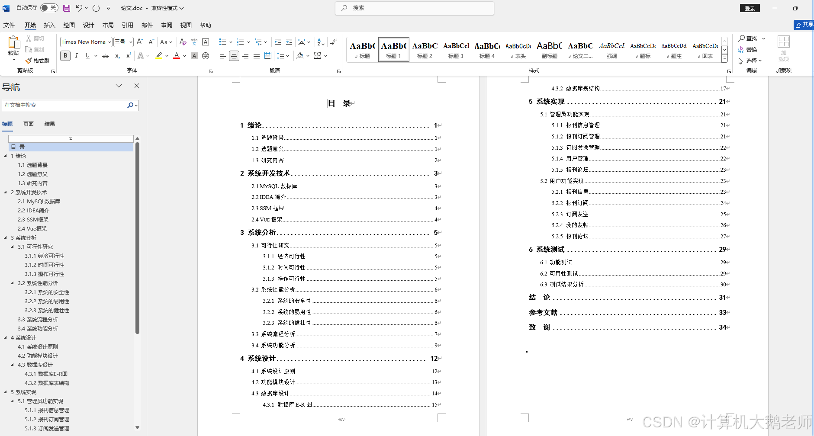Collapse the '3 系统分析' heading in navigation
Image resolution: width=814 pixels, height=436 pixels.
click(x=5, y=238)
